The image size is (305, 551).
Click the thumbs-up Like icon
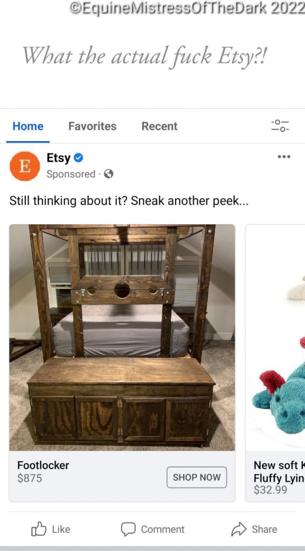[x=39, y=529]
